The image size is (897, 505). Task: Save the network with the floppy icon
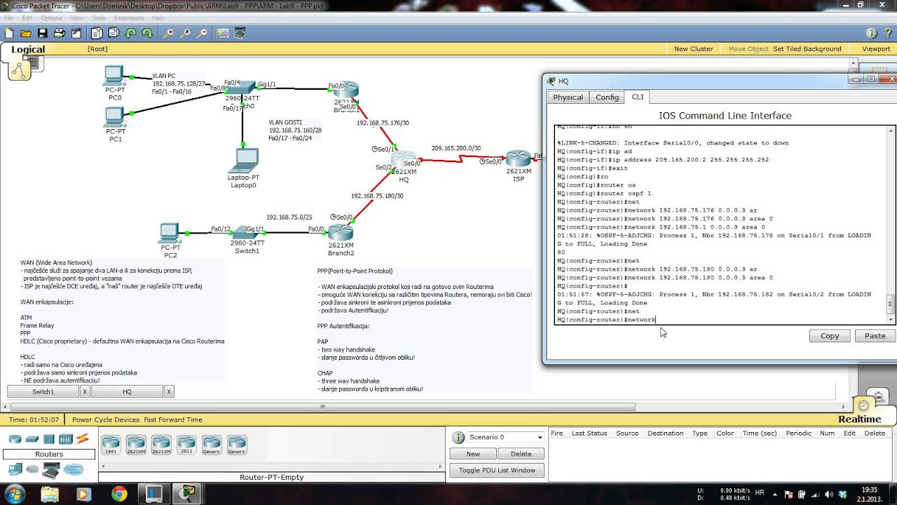click(x=43, y=33)
